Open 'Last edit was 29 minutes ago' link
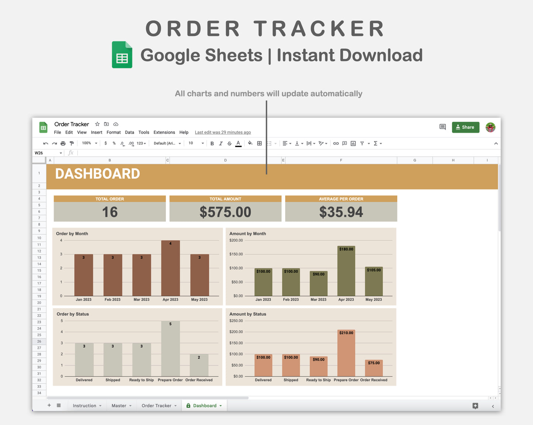 pyautogui.click(x=222, y=132)
